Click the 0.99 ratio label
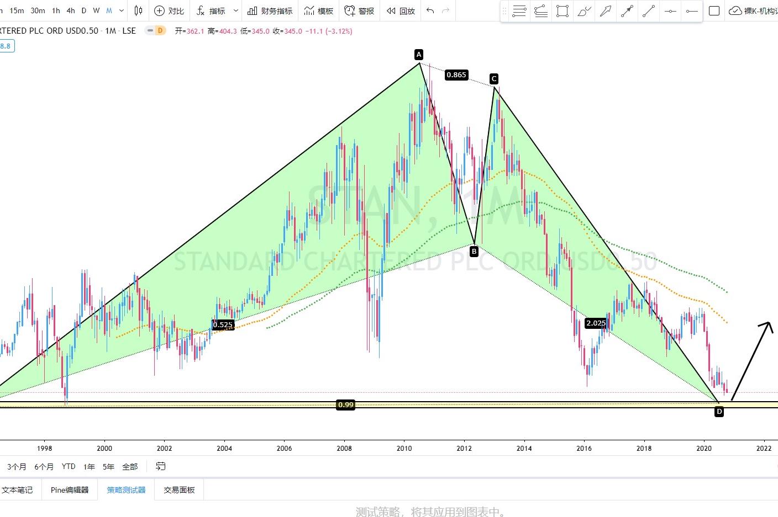Image resolution: width=778 pixels, height=517 pixels. (345, 405)
